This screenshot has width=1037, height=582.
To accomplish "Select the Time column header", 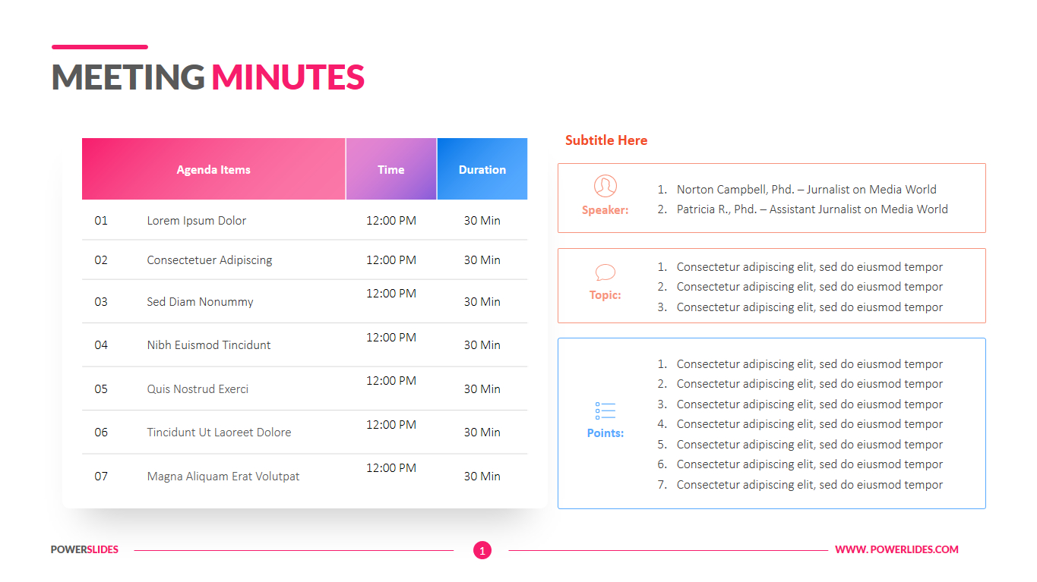I will [x=391, y=169].
